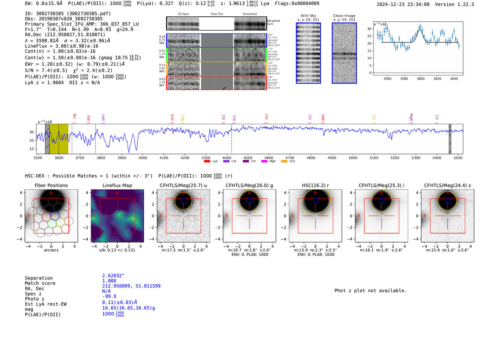Click 's/b: 0.13 +/- 0.131' under Lineflux Map
Screen dimensions: 499x339
tap(117, 250)
